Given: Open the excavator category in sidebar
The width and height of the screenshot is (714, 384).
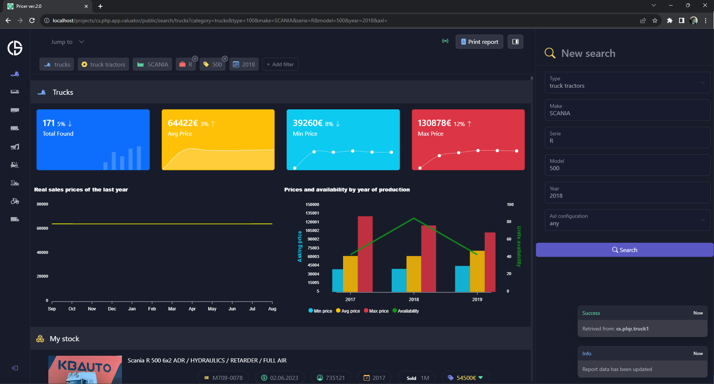Looking at the screenshot, I should [15, 146].
